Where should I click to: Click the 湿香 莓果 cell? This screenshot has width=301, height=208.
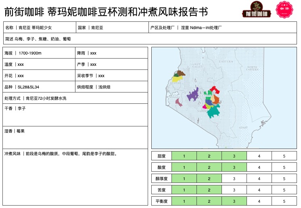tap(75, 137)
